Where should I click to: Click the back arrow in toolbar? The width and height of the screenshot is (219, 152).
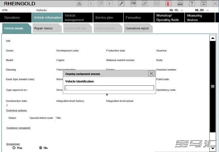[x=91, y=3]
